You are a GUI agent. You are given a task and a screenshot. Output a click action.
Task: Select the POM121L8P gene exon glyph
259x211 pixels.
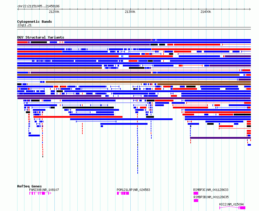point(123,193)
